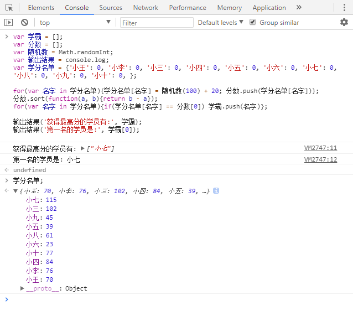The width and height of the screenshot is (353, 326).
Task: Focus the console Filter field
Action: point(157,23)
